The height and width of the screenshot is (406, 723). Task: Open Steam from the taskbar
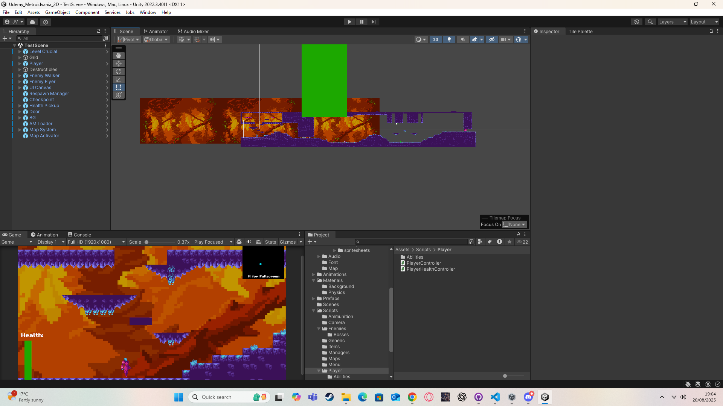pyautogui.click(x=329, y=397)
